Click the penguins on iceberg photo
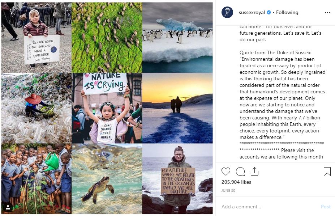This screenshot has width=335, height=216. [x=177, y=38]
